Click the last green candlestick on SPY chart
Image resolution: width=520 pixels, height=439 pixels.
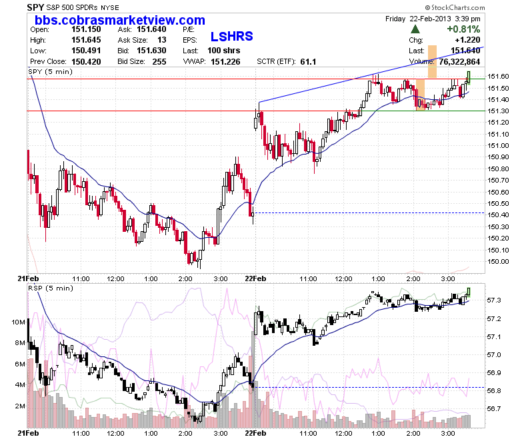469,77
